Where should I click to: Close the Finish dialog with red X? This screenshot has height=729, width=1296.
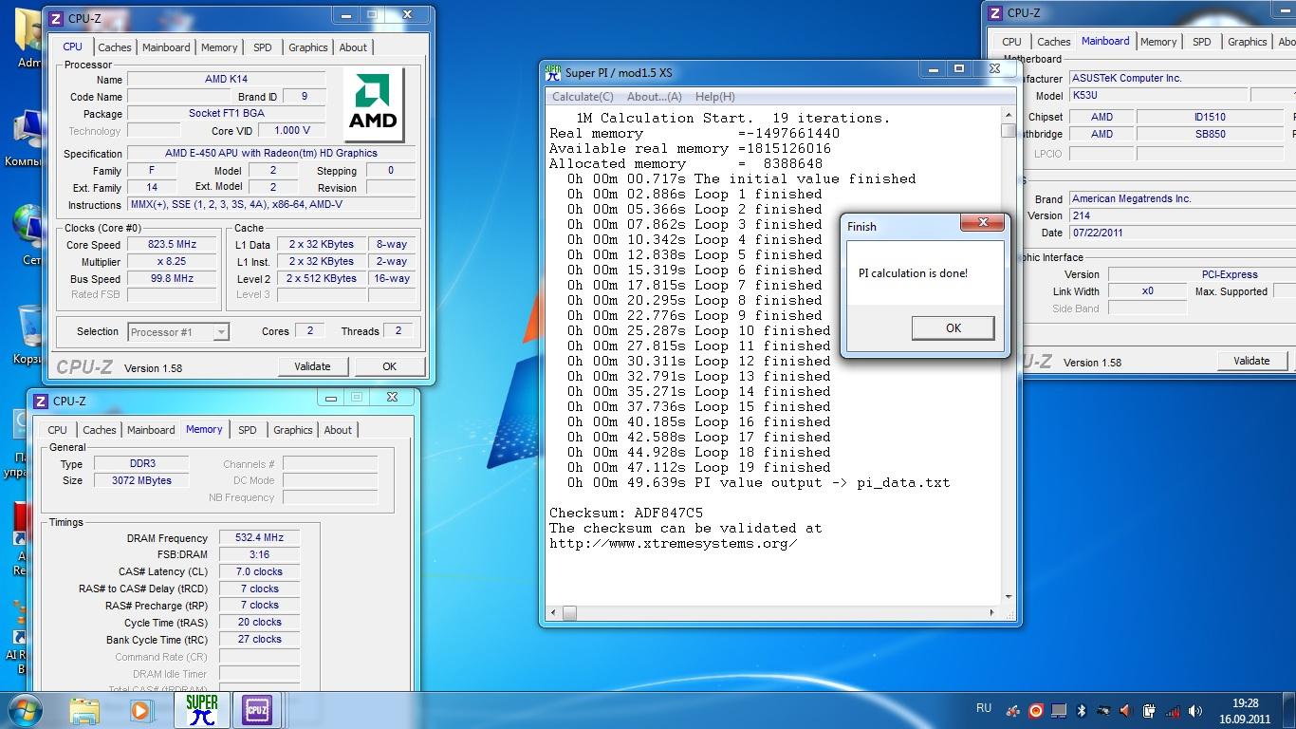pyautogui.click(x=983, y=223)
